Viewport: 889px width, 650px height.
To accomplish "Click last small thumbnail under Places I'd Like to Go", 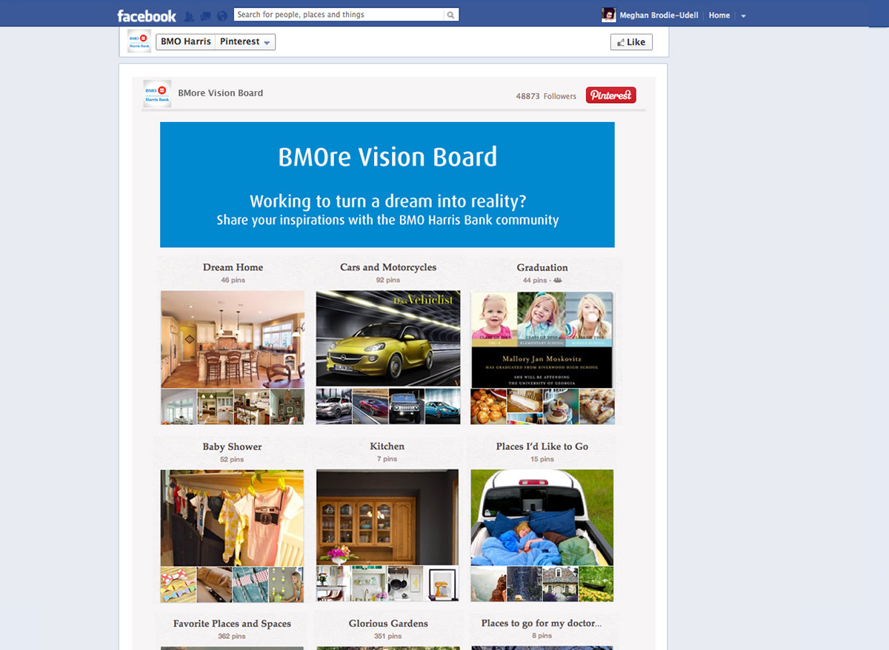I will point(596,585).
